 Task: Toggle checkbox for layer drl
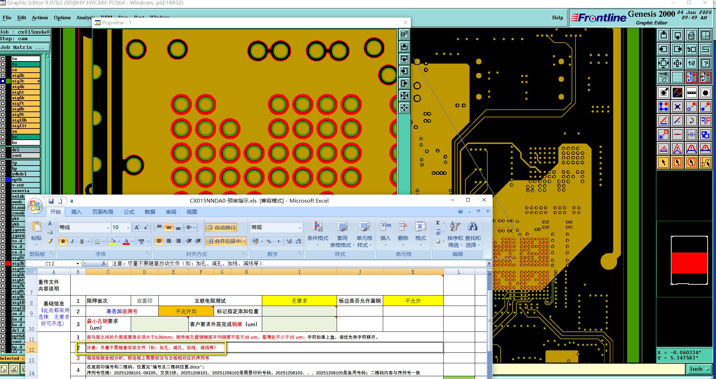tap(3, 150)
